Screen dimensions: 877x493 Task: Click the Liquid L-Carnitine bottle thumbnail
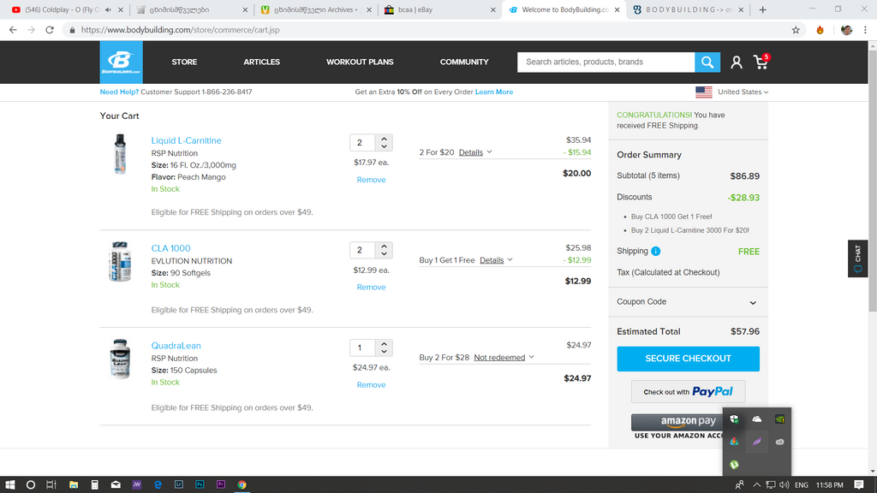coord(120,154)
